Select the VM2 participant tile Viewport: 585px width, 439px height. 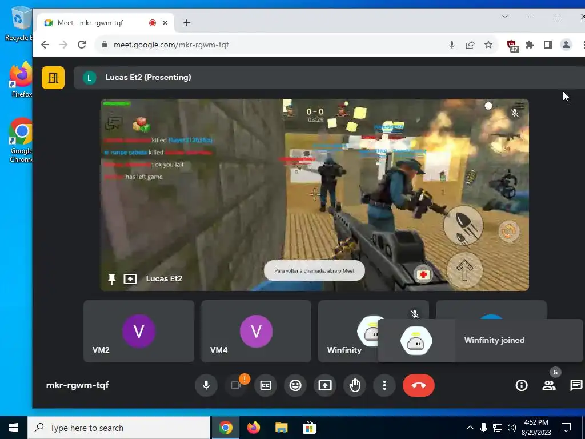pos(139,331)
